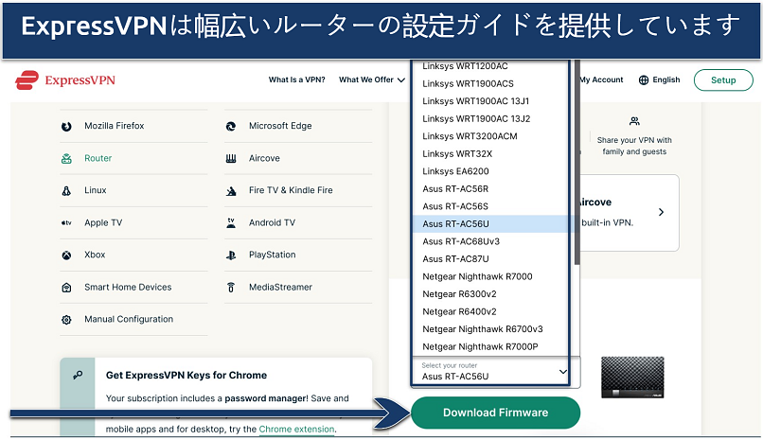This screenshot has height=440, width=763.
Task: Click the Download Firmware button
Action: click(x=495, y=413)
